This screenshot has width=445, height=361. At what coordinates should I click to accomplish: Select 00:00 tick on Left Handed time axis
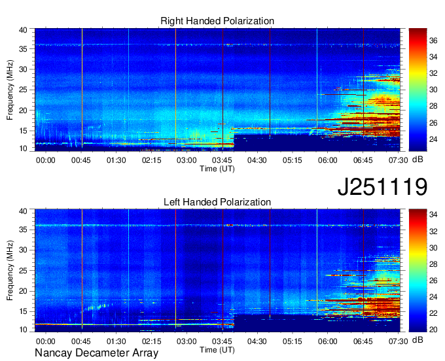pyautogui.click(x=46, y=341)
